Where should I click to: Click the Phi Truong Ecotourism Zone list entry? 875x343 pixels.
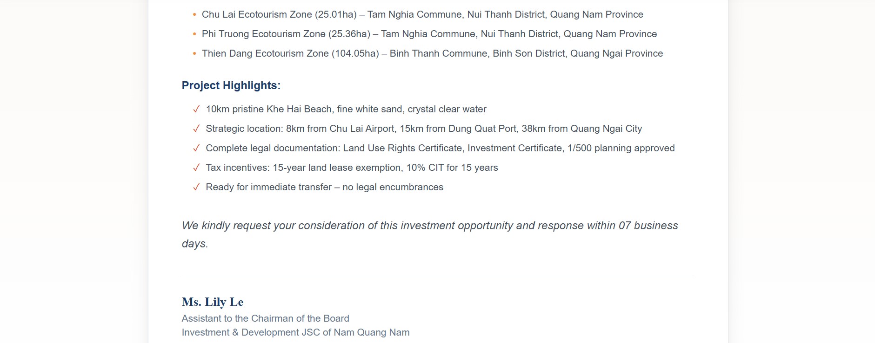click(429, 34)
